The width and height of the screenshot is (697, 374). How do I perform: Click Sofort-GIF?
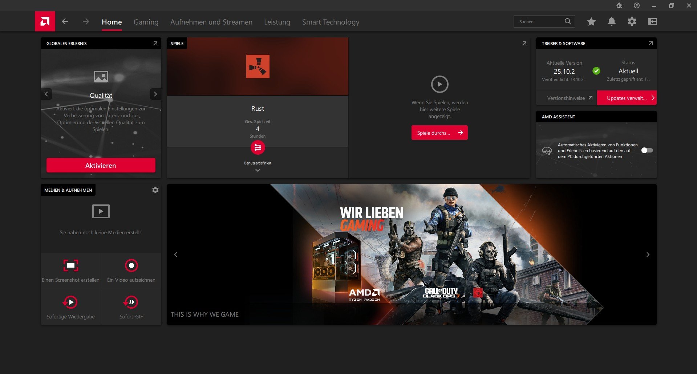point(131,307)
